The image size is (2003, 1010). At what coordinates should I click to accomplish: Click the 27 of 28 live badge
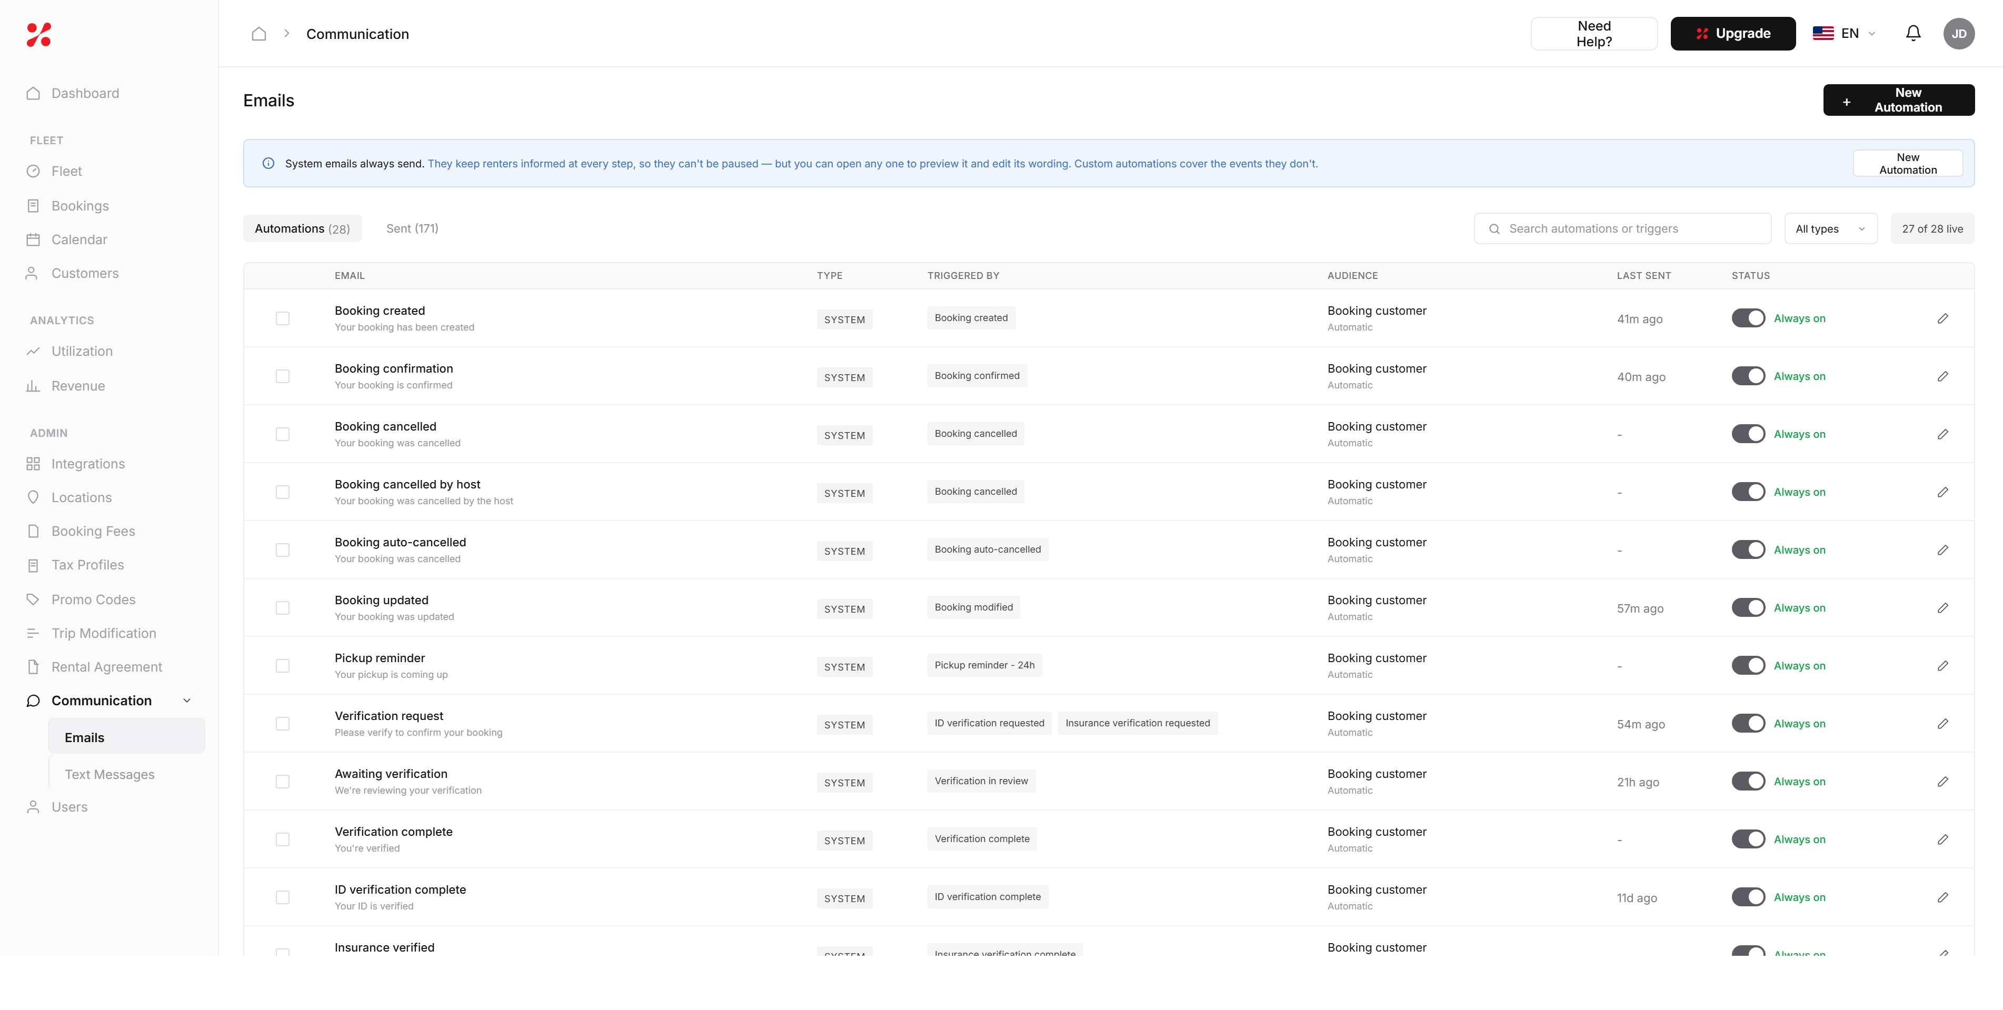pyautogui.click(x=1932, y=228)
